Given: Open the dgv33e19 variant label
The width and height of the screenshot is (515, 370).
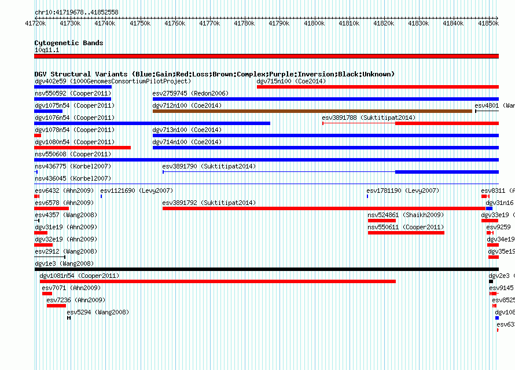Looking at the screenshot, I should pyautogui.click(x=498, y=215).
